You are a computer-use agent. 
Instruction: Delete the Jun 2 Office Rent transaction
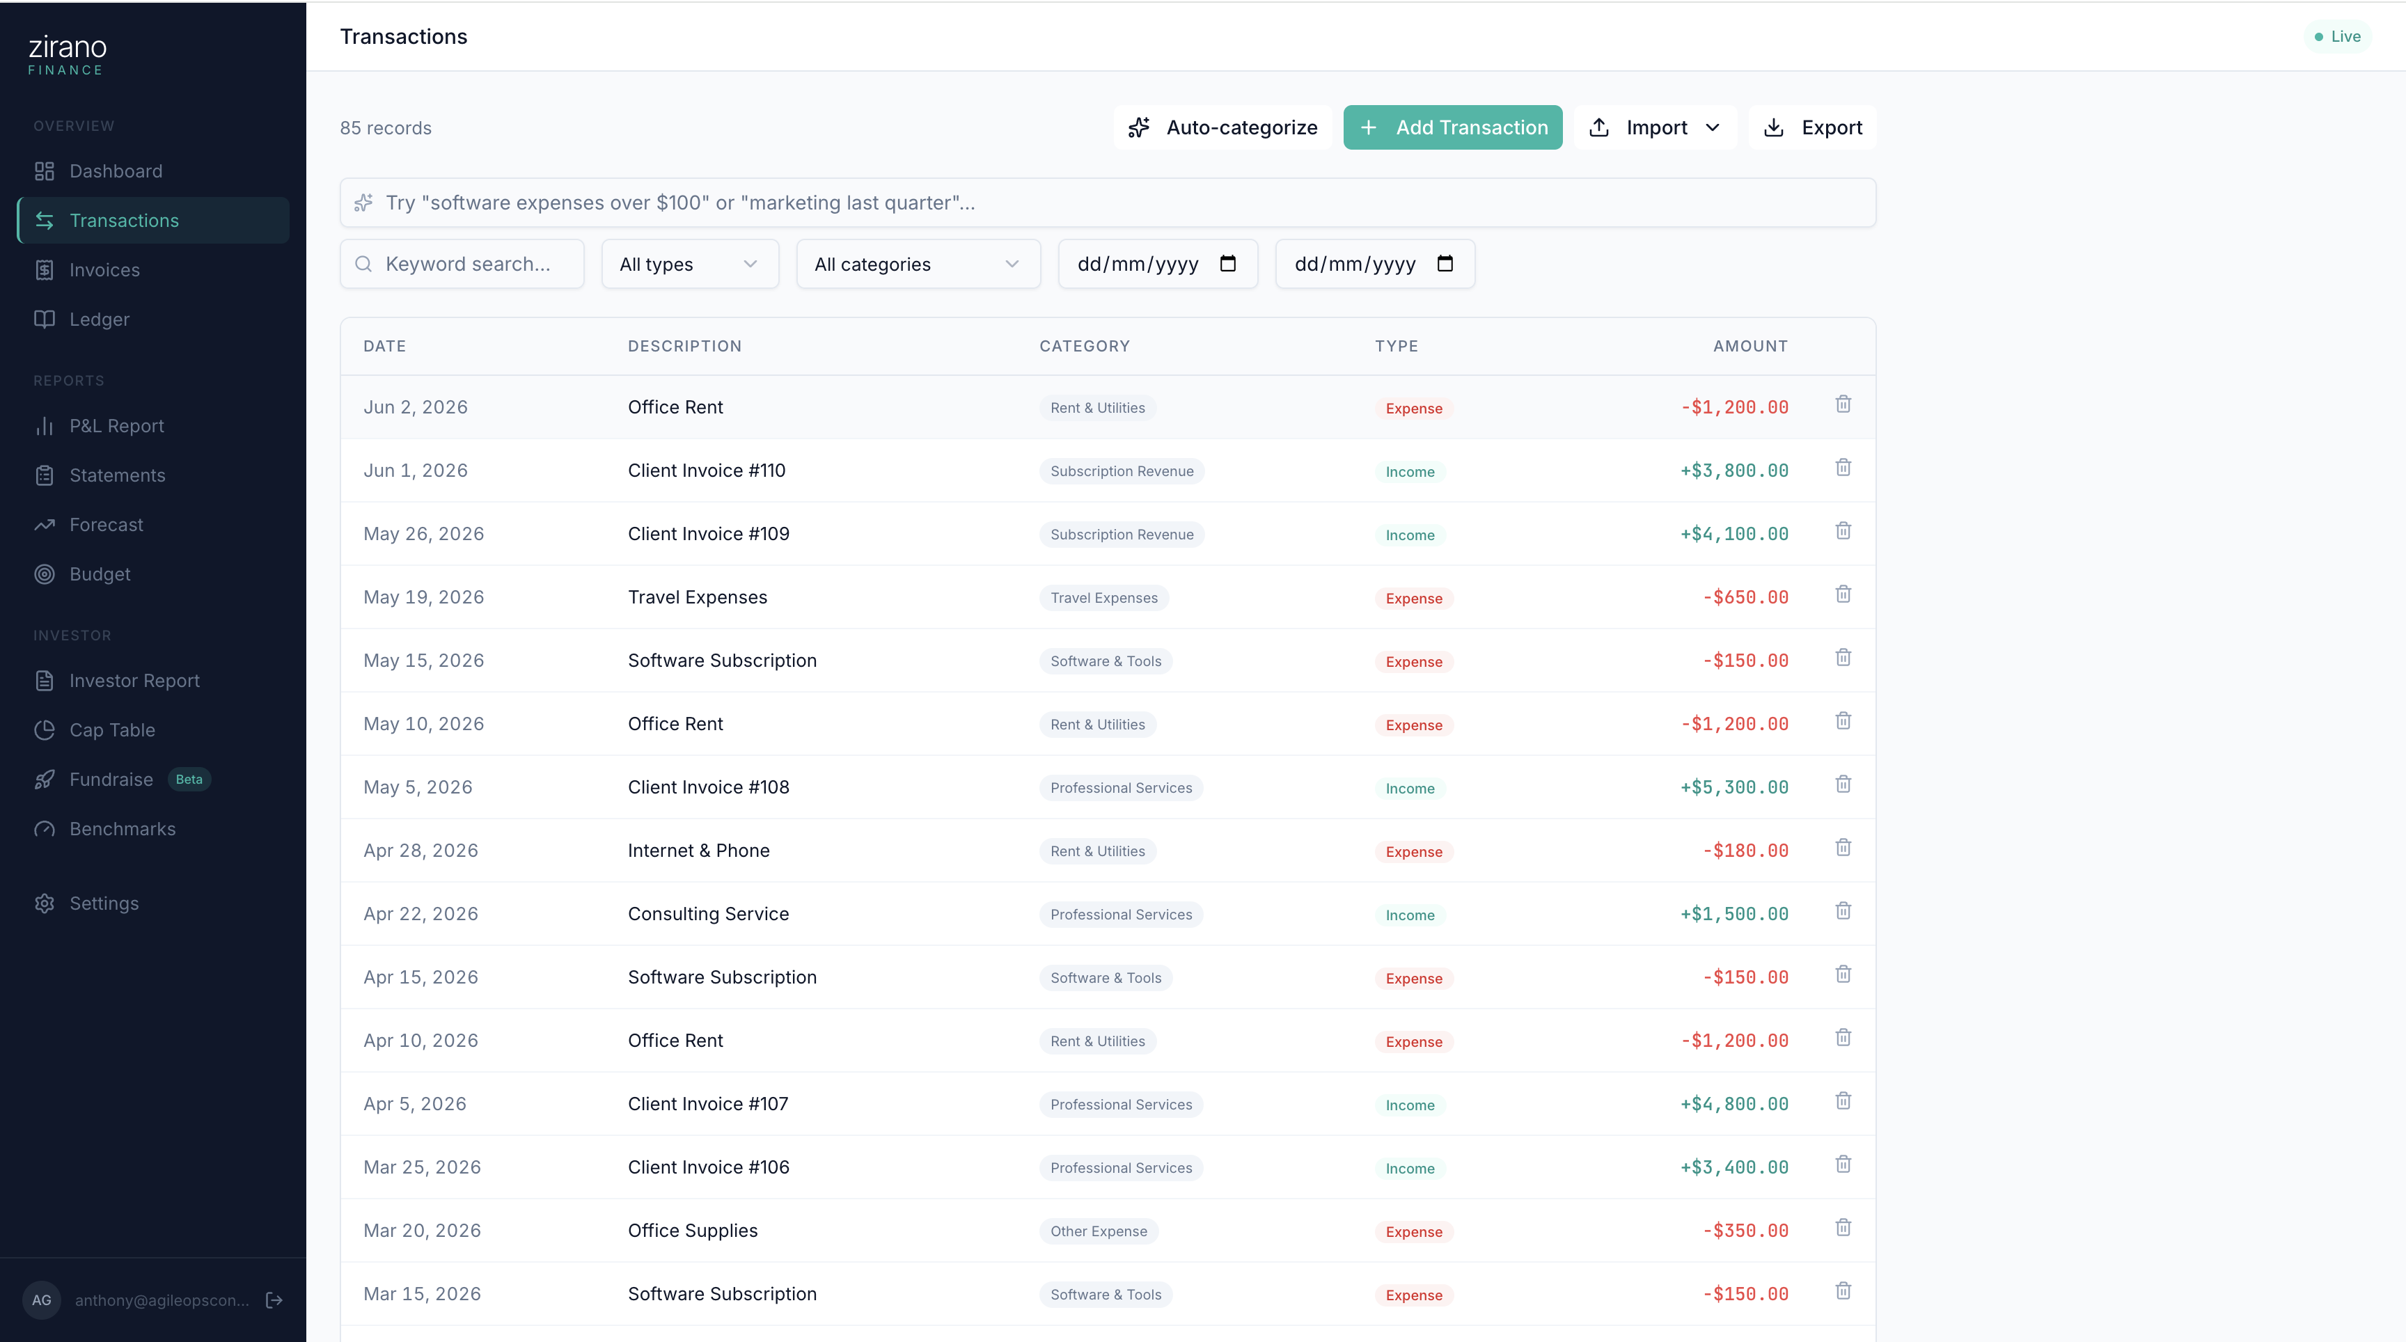point(1843,404)
